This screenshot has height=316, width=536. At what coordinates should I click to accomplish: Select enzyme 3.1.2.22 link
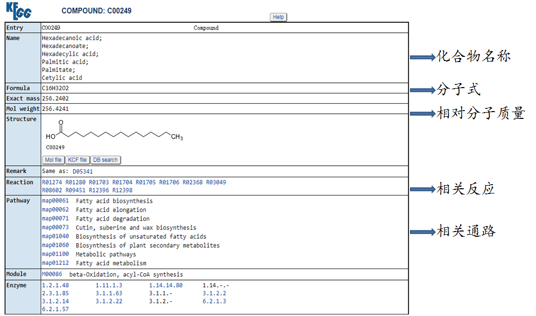[109, 301]
